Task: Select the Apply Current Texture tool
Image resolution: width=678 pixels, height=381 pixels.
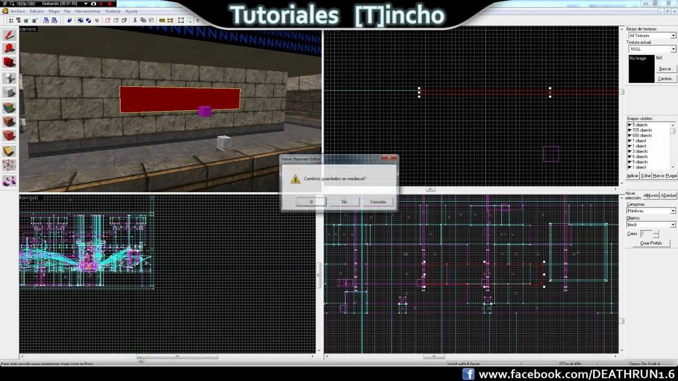Action: tap(9, 122)
